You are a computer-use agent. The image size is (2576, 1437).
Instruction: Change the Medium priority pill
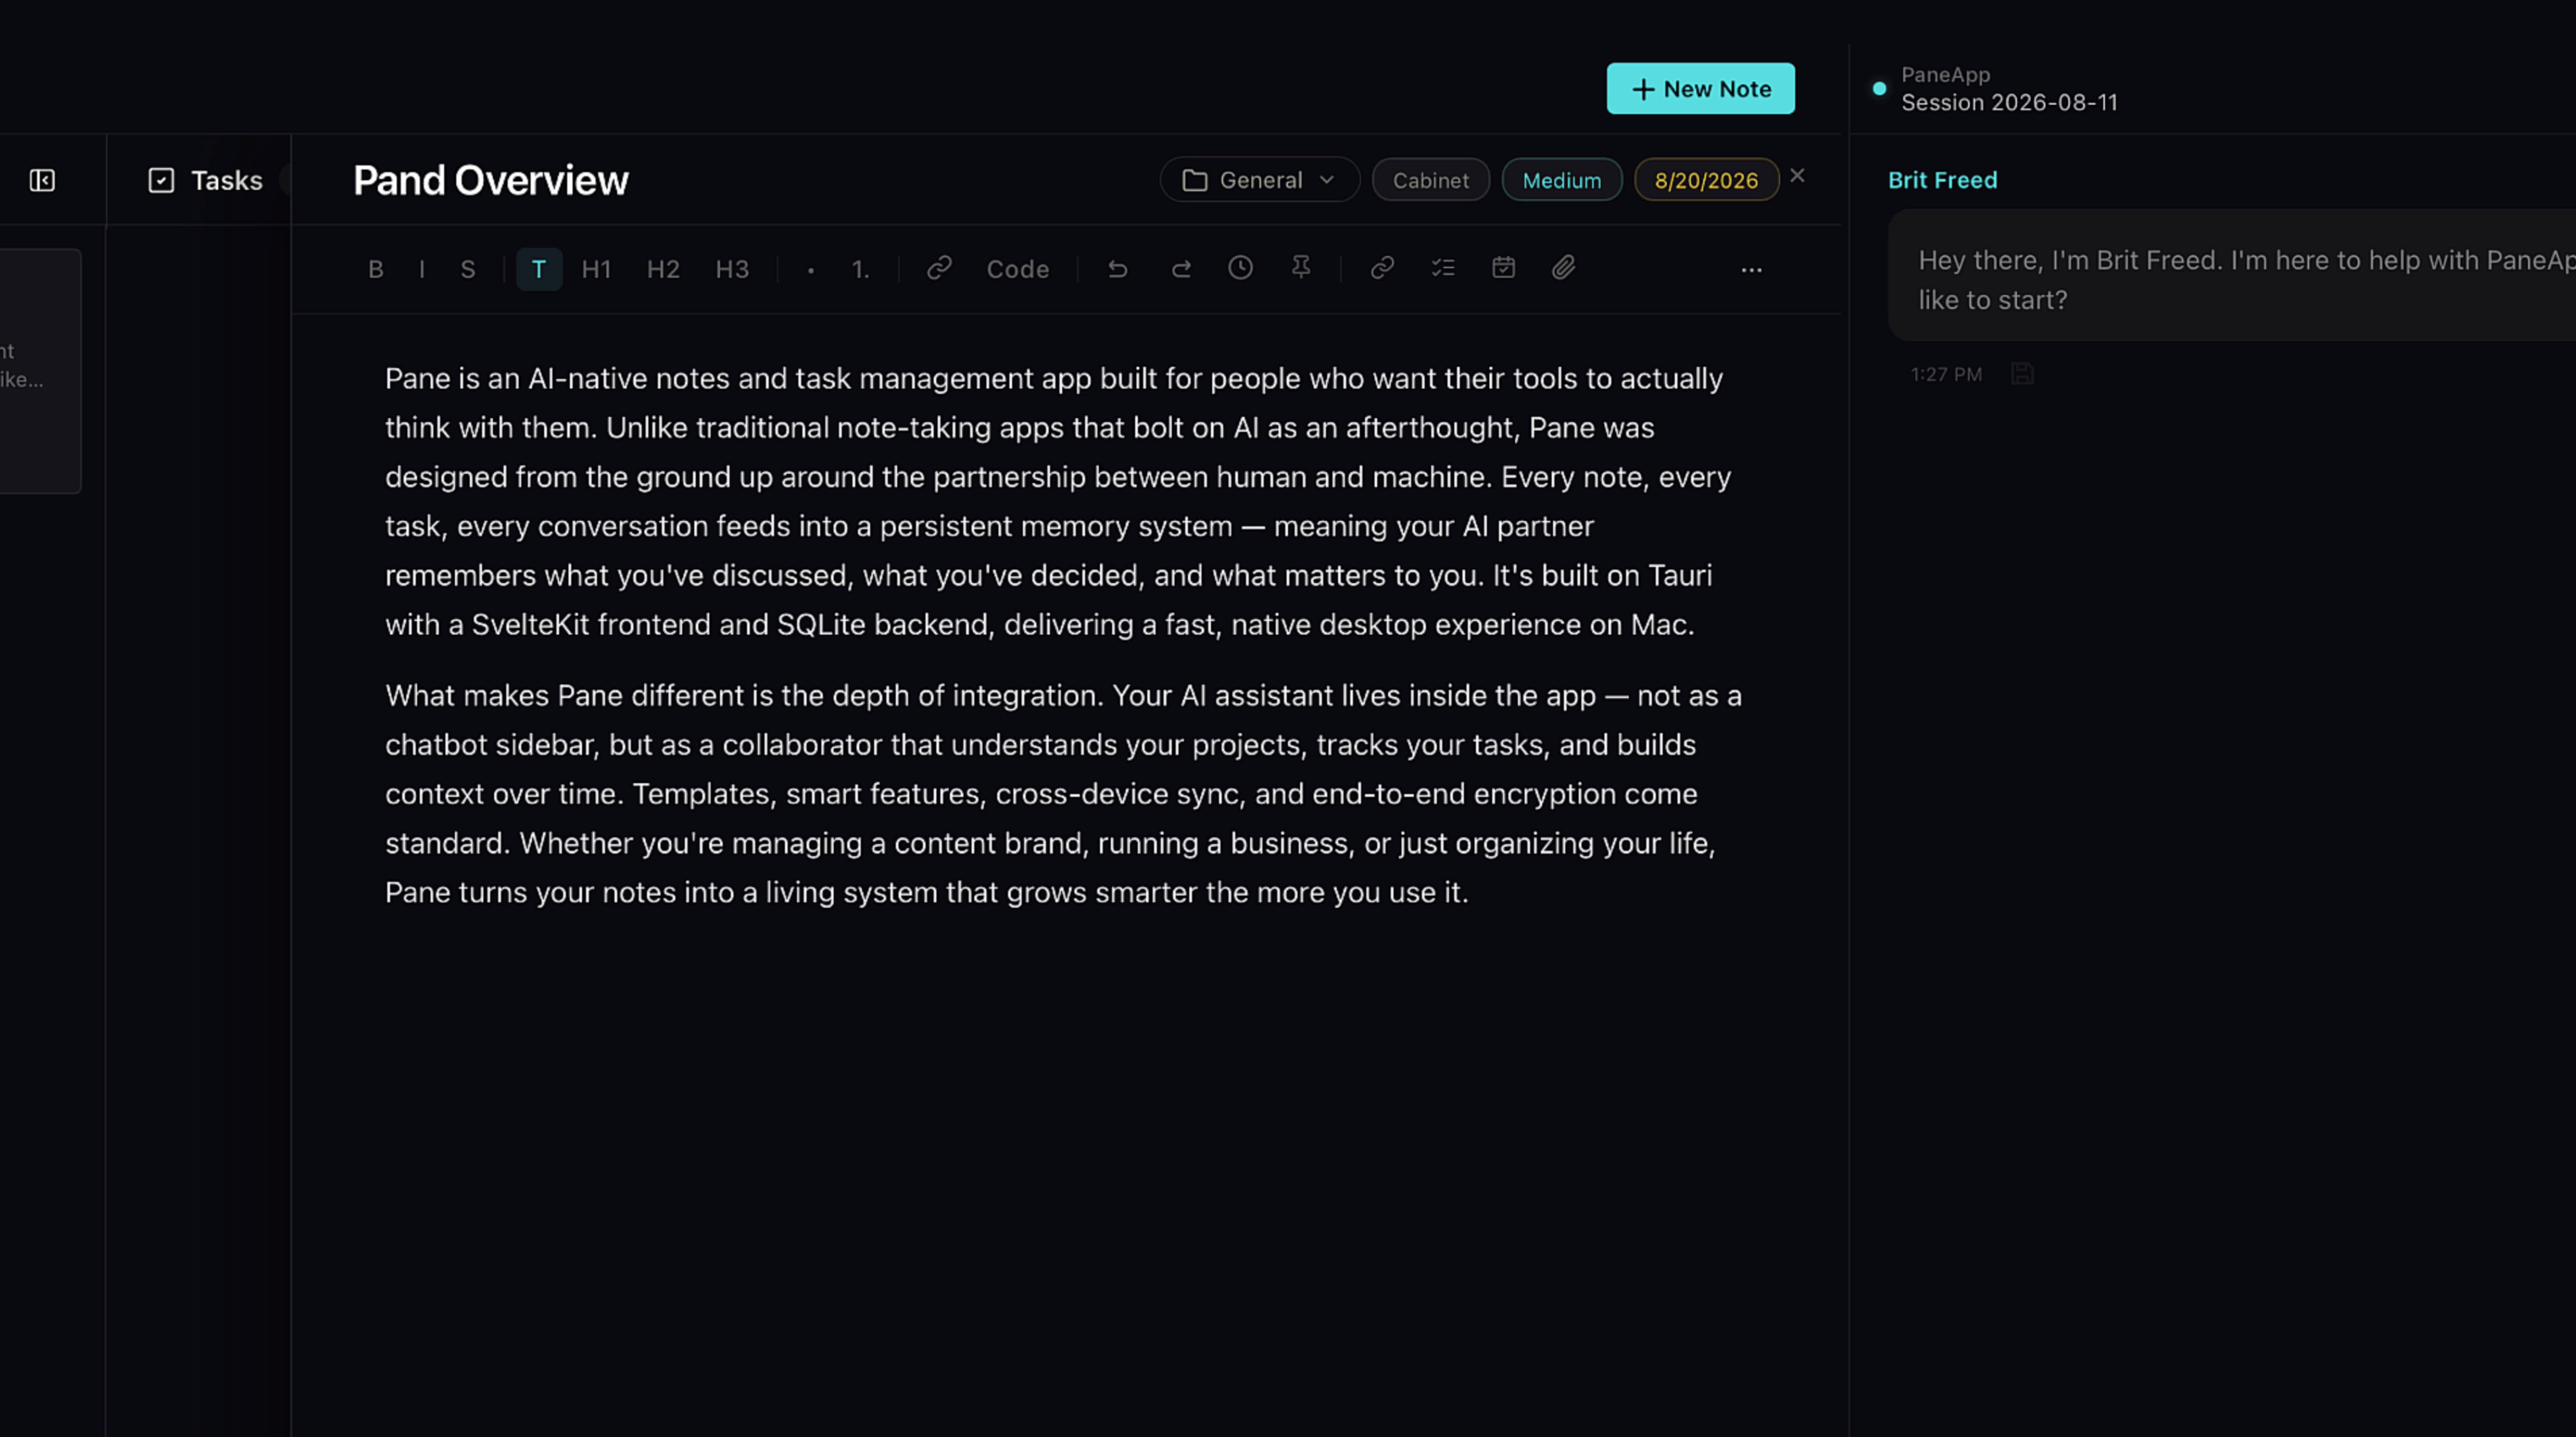tap(1561, 180)
